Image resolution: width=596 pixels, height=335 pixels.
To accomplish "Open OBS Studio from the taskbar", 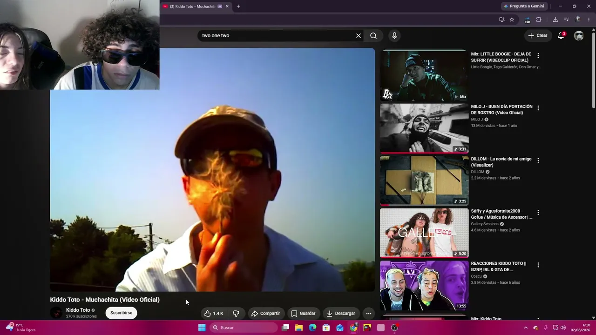I will [394, 328].
